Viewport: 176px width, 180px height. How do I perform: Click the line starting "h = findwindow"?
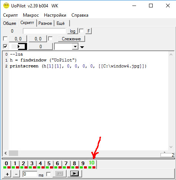click(x=43, y=60)
